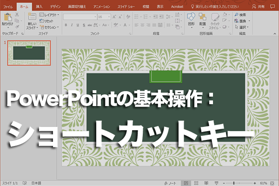The image size is (279, 186).
Task: Toggle the Normal view button in status bar
Action: [186, 183]
